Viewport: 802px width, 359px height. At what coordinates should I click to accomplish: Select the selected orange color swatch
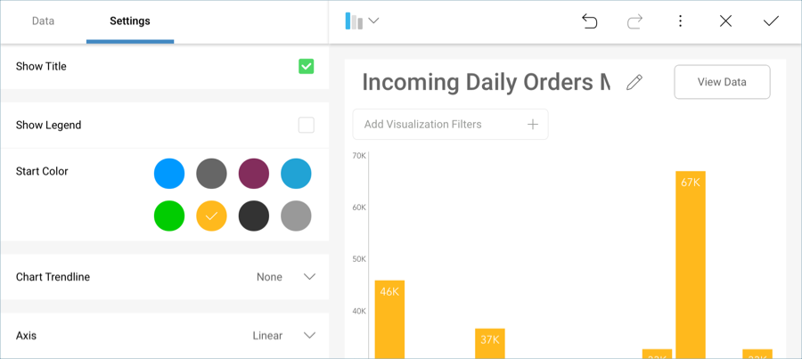(211, 216)
